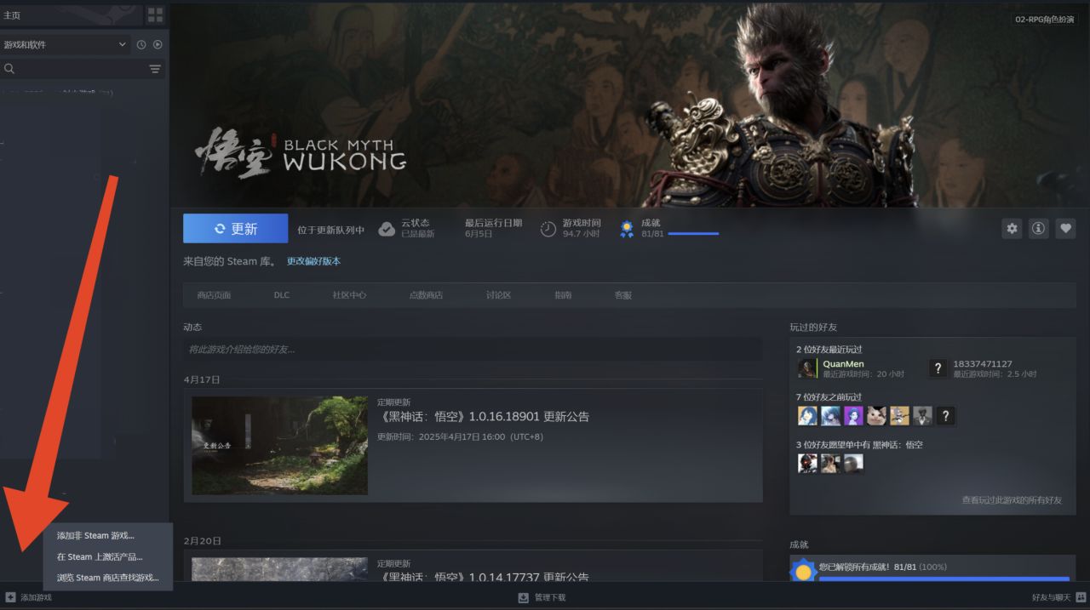Image resolution: width=1090 pixels, height=610 pixels.
Task: Open the 客服 tab
Action: (x=623, y=295)
